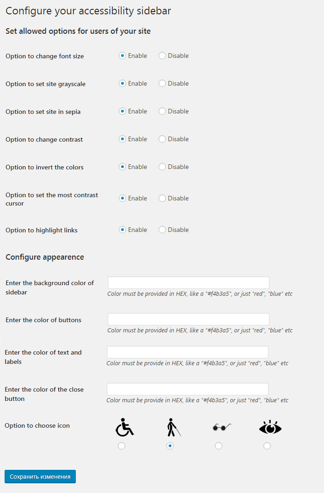324x493 pixels.
Task: Enable the sepia site option
Action: click(x=122, y=111)
